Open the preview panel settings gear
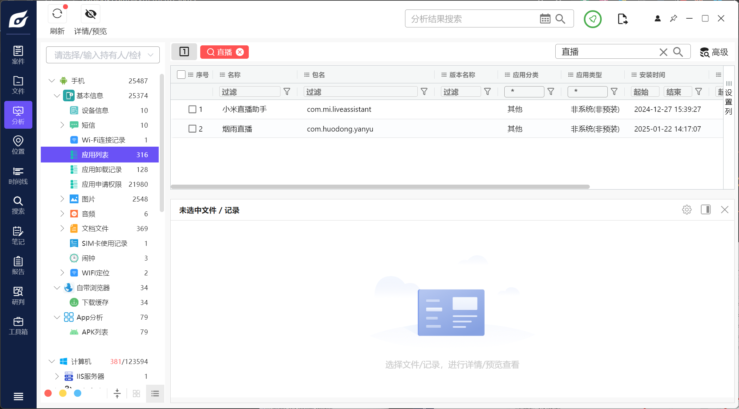The height and width of the screenshot is (409, 739). (687, 210)
